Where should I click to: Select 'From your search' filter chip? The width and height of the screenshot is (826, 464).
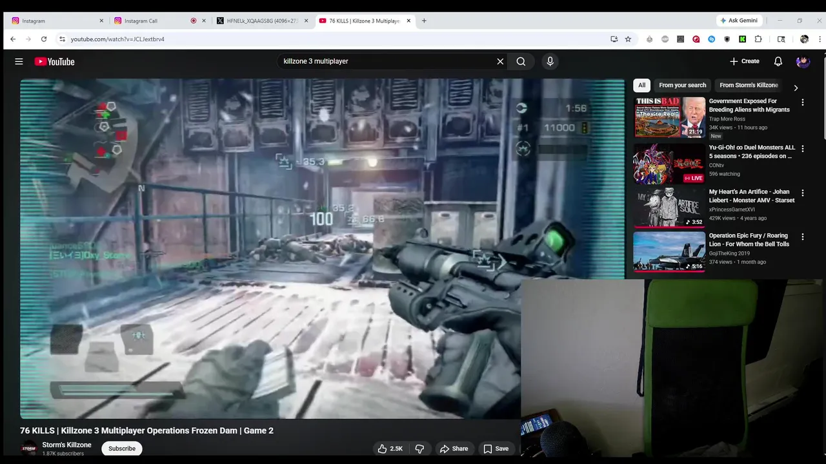coord(682,85)
